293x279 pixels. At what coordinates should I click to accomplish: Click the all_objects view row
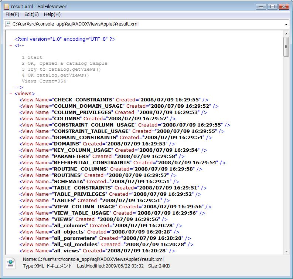click(x=99, y=232)
